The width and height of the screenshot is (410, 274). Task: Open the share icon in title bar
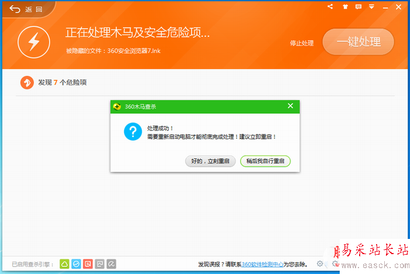330,7
